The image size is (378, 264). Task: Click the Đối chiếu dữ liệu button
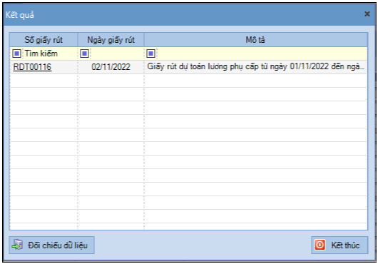[51, 245]
